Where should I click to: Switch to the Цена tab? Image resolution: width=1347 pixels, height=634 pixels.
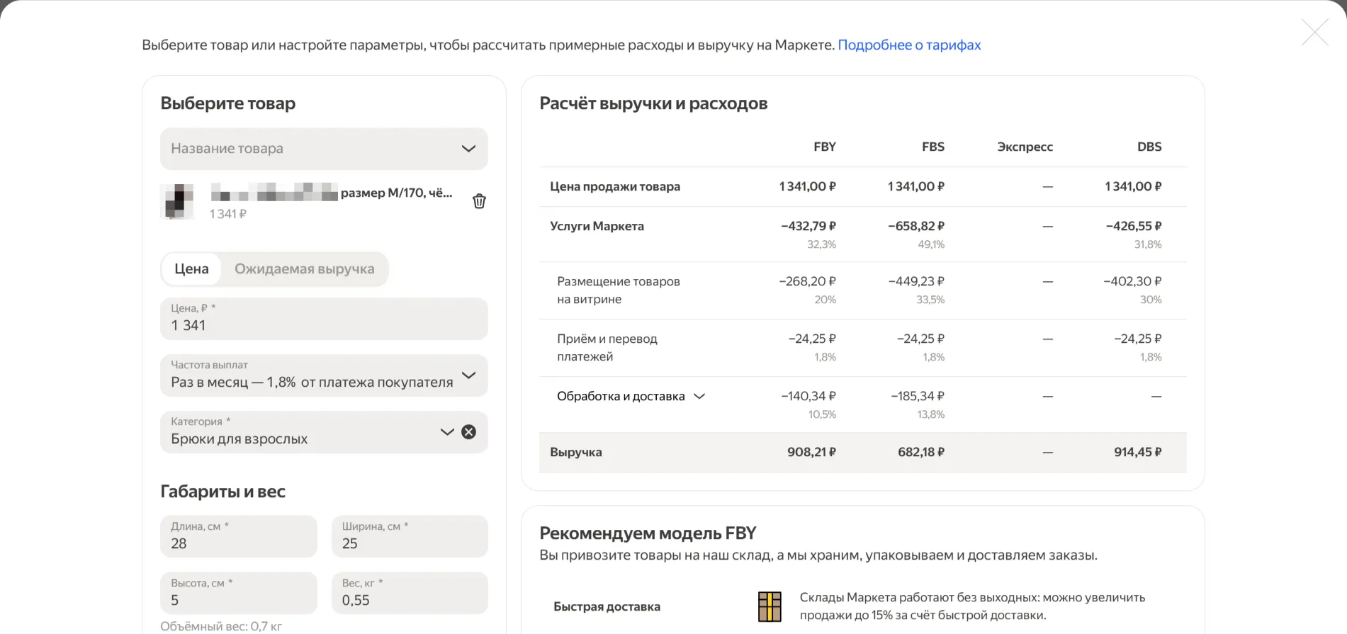tap(191, 269)
